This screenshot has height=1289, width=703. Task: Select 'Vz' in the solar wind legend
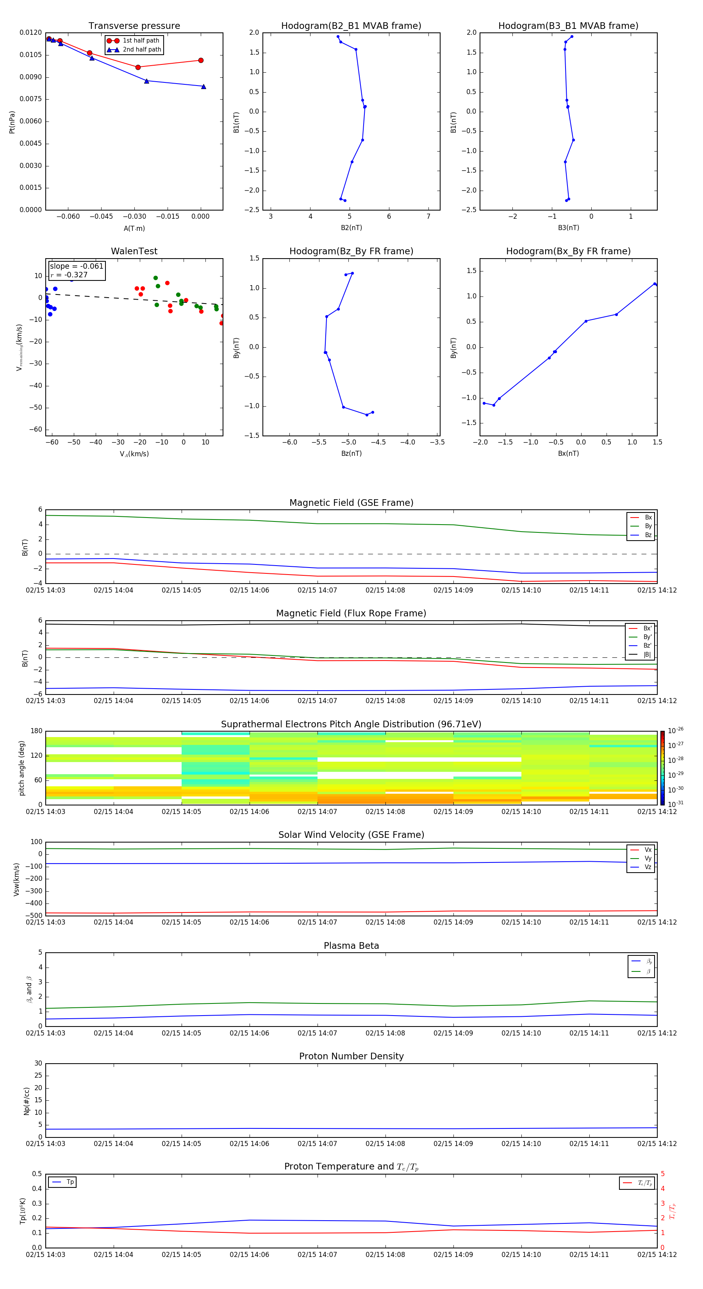[641, 867]
